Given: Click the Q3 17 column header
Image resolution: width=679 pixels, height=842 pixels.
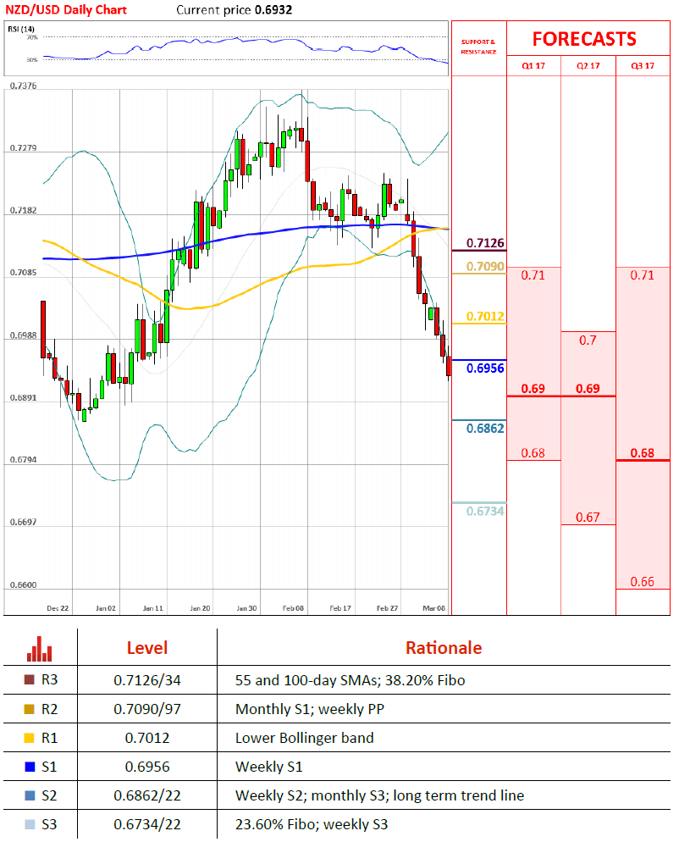Looking at the screenshot, I should tap(643, 65).
